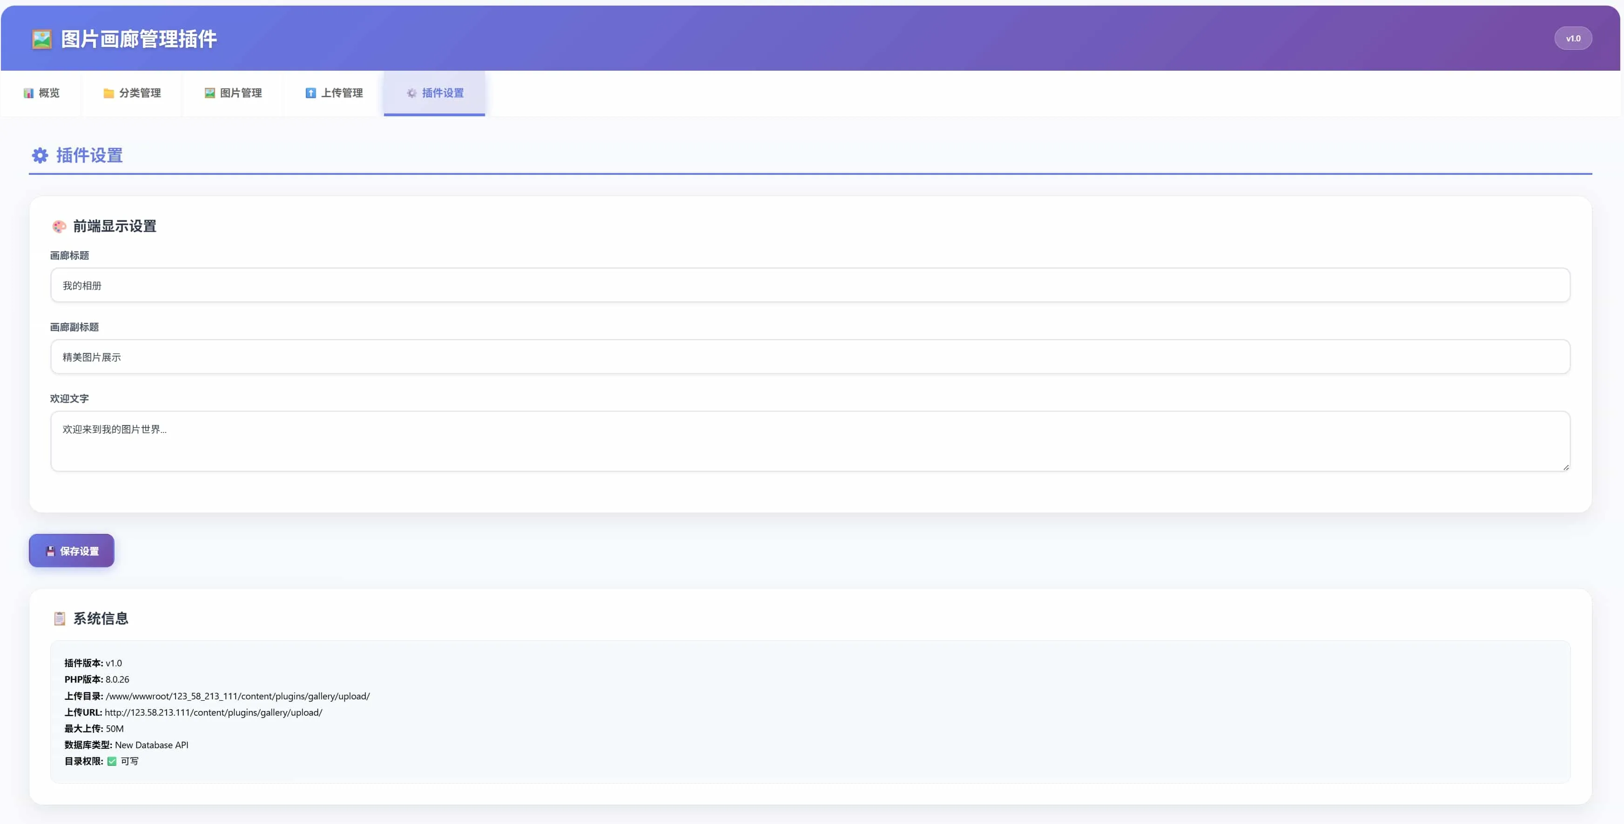1624x824 pixels.
Task: Go to the 图片管理 tab
Action: [233, 93]
